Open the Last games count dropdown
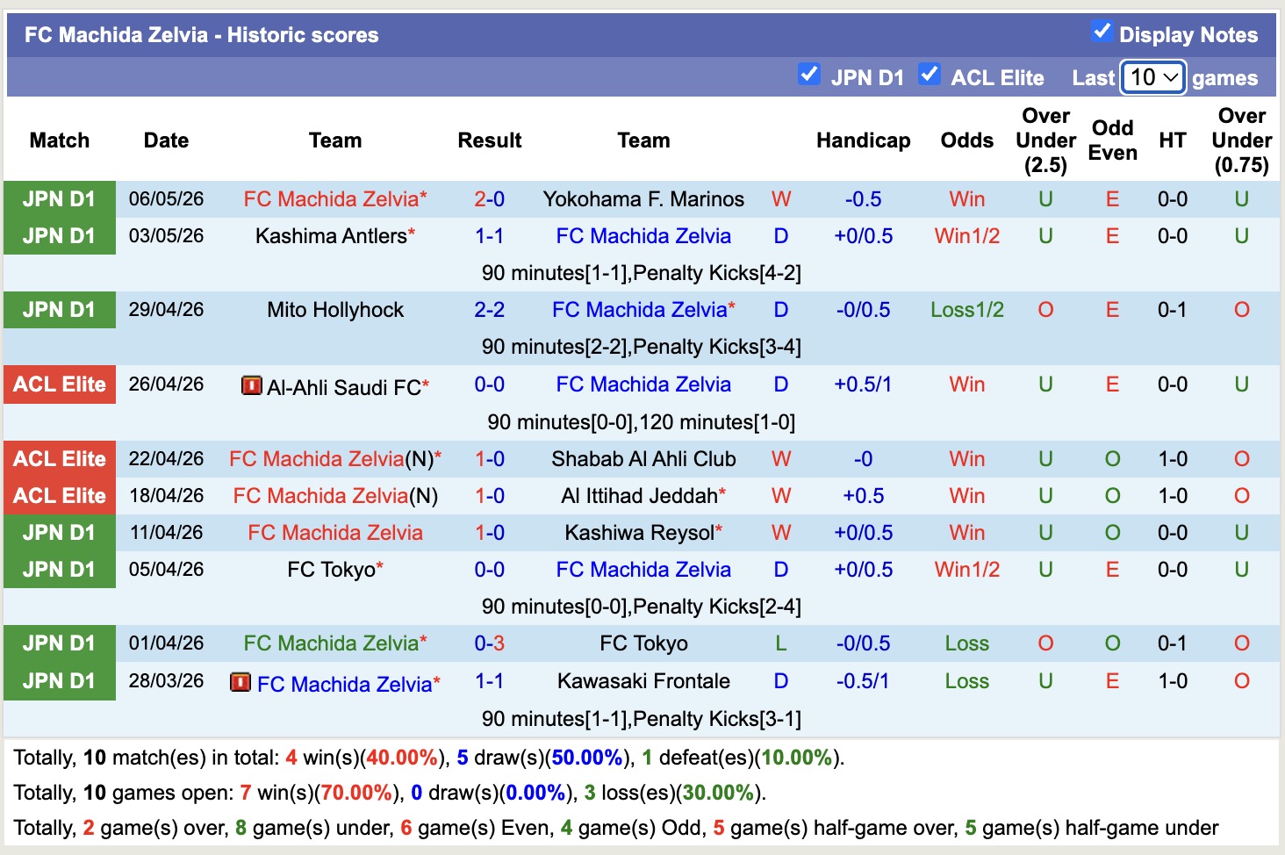Screen dimensions: 1285x855 [x=1153, y=77]
